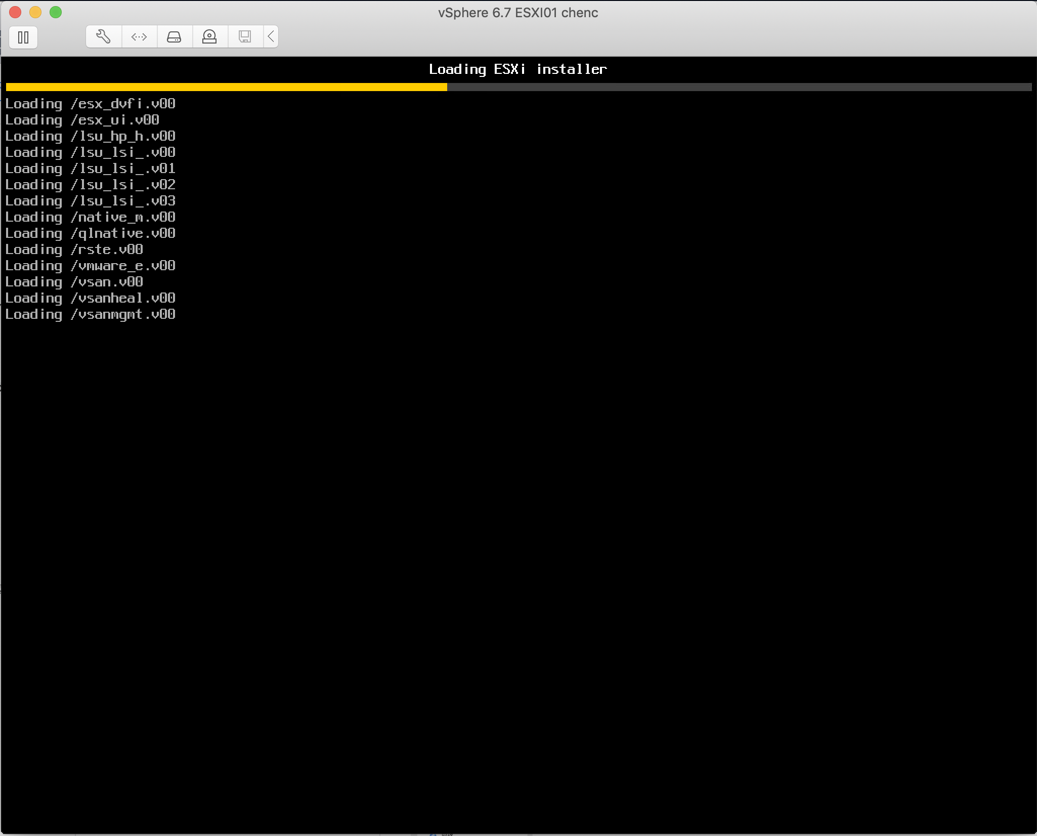Image resolution: width=1037 pixels, height=836 pixels.
Task: Click line 'Loading /esx_ui.v00'
Action: tap(82, 120)
